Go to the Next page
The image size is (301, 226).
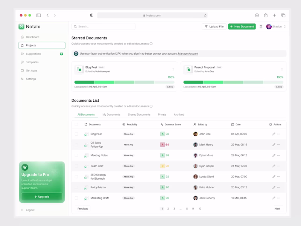click(x=277, y=209)
